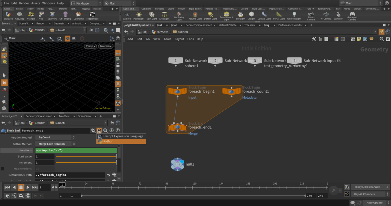The height and width of the screenshot is (206, 391).
Task: Adjust the Increment slider
Action: (x=86, y=162)
